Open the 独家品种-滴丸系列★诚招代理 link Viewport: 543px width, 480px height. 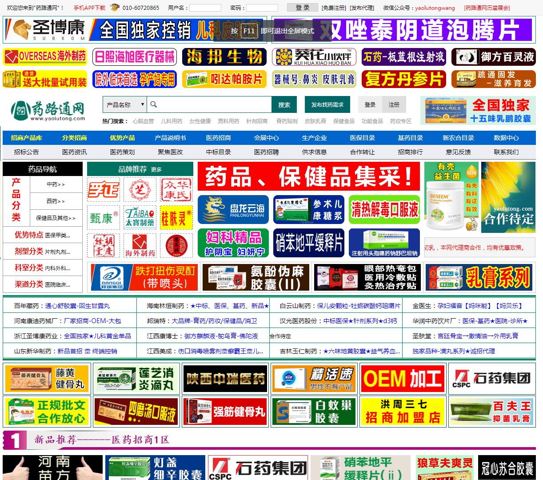(x=454, y=351)
